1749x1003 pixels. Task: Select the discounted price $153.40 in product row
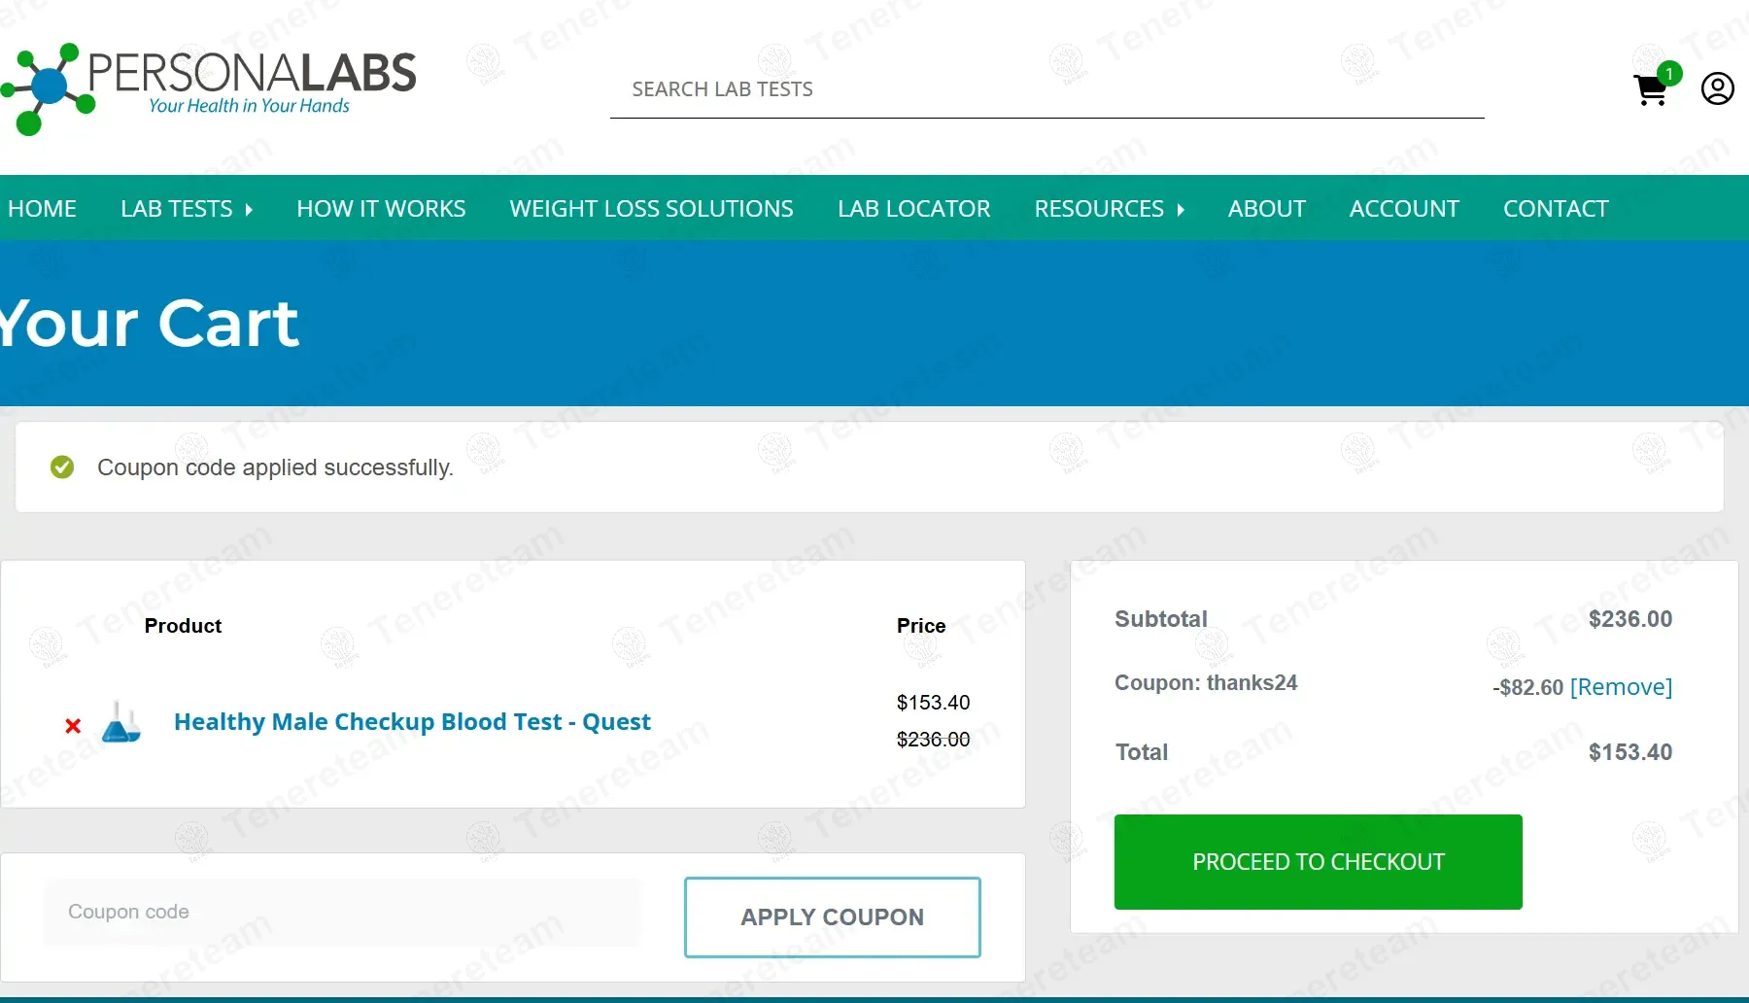(933, 703)
